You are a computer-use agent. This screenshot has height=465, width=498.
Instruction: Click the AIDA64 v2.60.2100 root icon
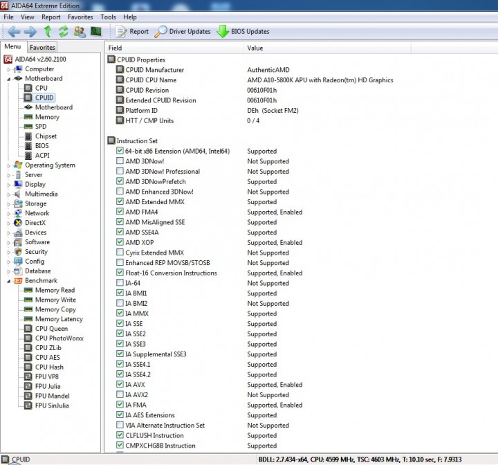coord(8,59)
